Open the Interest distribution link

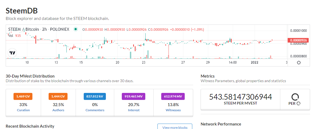point(134,110)
